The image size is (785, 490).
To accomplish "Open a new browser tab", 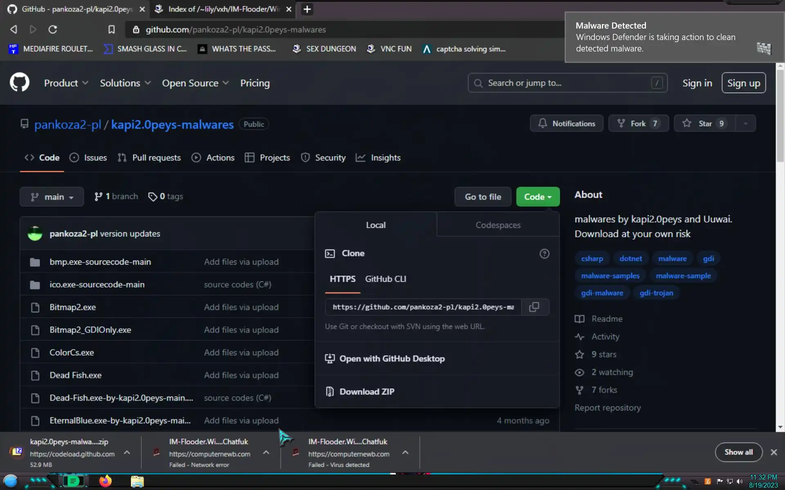I will click(x=307, y=9).
